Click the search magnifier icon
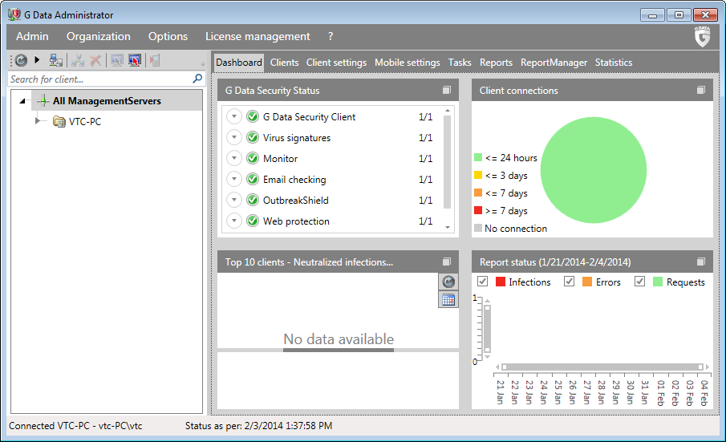 197,79
